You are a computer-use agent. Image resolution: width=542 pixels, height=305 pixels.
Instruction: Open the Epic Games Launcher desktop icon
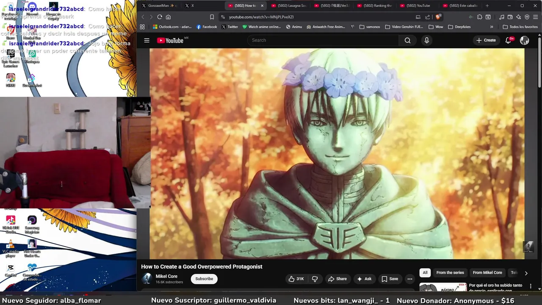[x=11, y=58]
